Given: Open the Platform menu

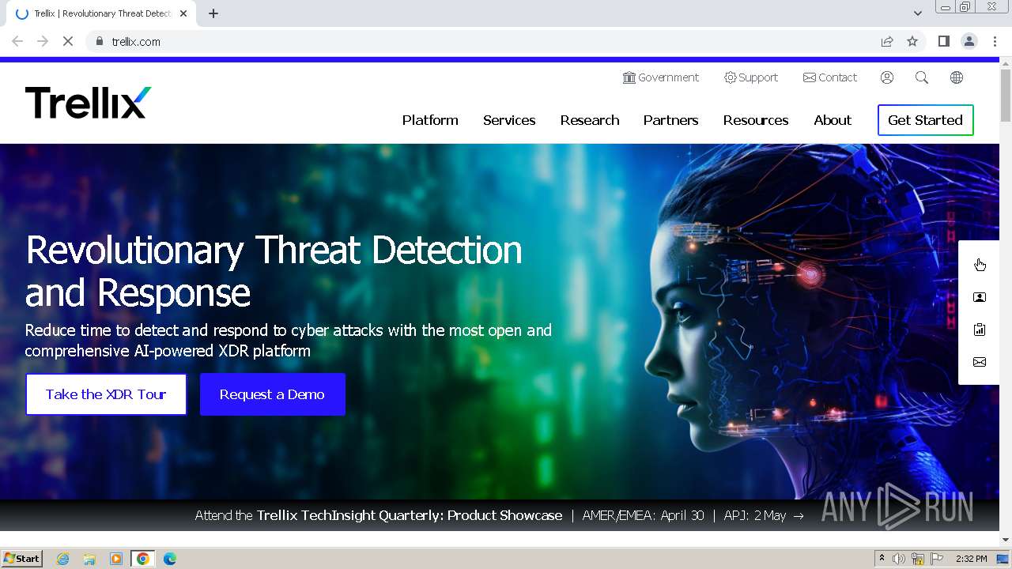Looking at the screenshot, I should (x=430, y=120).
